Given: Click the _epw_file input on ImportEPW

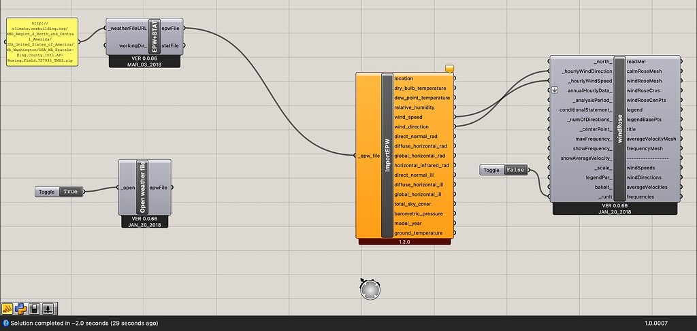Looking at the screenshot, I should coord(367,156).
